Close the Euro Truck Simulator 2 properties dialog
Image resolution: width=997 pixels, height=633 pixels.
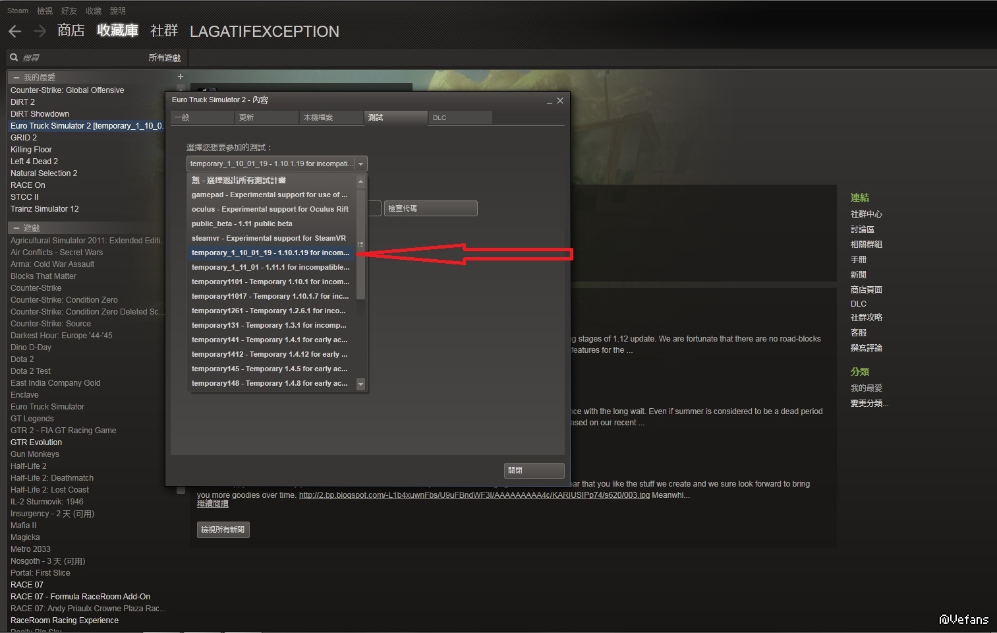pyautogui.click(x=560, y=100)
